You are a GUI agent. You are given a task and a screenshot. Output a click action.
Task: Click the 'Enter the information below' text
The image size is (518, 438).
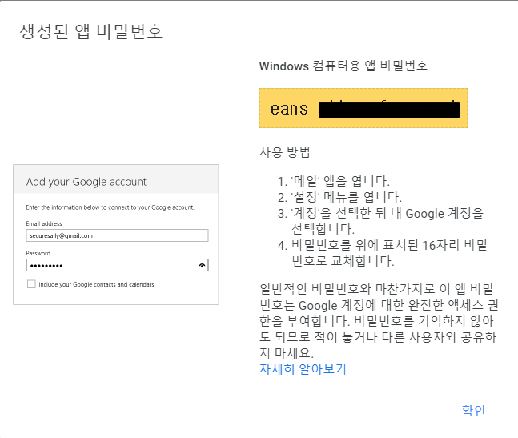tap(110, 207)
